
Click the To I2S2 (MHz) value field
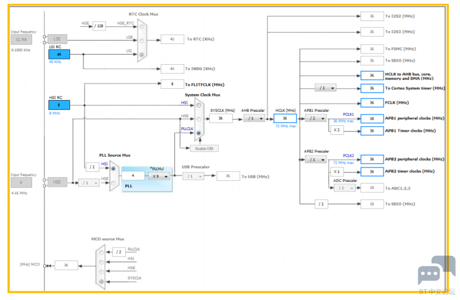(372, 16)
